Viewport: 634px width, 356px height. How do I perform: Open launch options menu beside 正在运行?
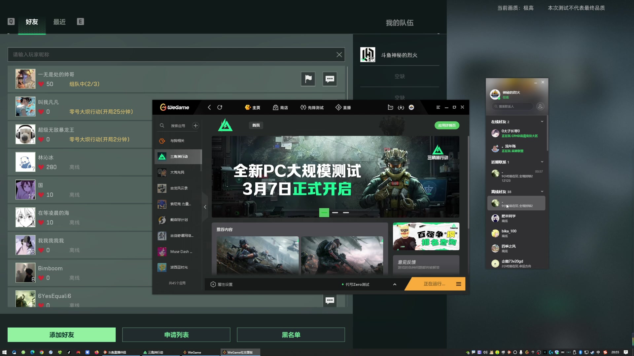[459, 284]
